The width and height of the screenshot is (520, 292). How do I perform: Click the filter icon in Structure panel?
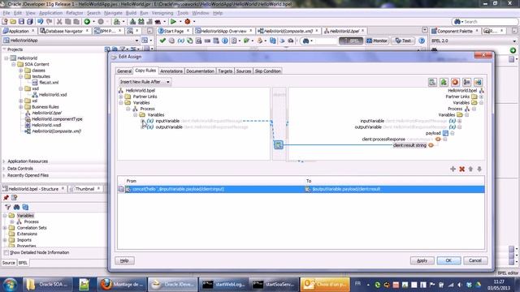click(7, 208)
